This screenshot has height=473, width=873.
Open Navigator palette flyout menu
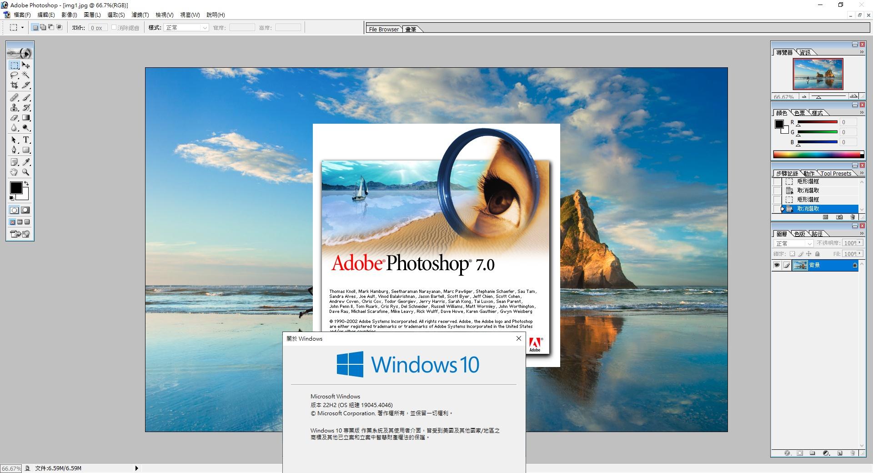click(861, 52)
